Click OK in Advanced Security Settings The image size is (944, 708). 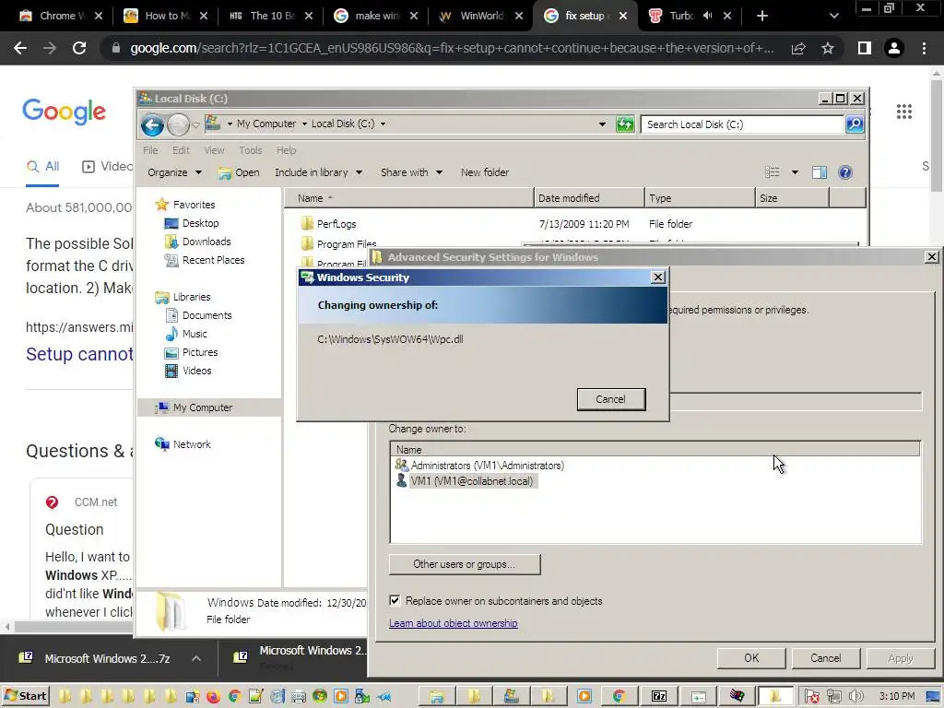tap(750, 658)
